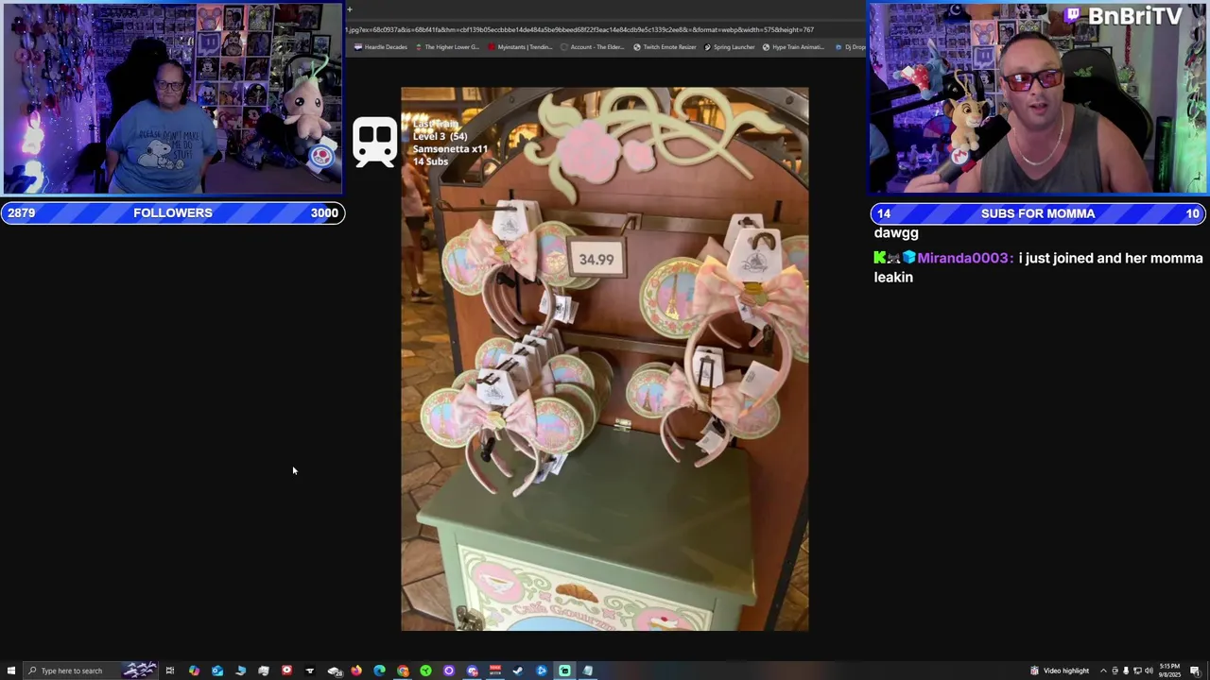Open the highlighted teal taskbar app
The image size is (1210, 680).
tap(564, 671)
